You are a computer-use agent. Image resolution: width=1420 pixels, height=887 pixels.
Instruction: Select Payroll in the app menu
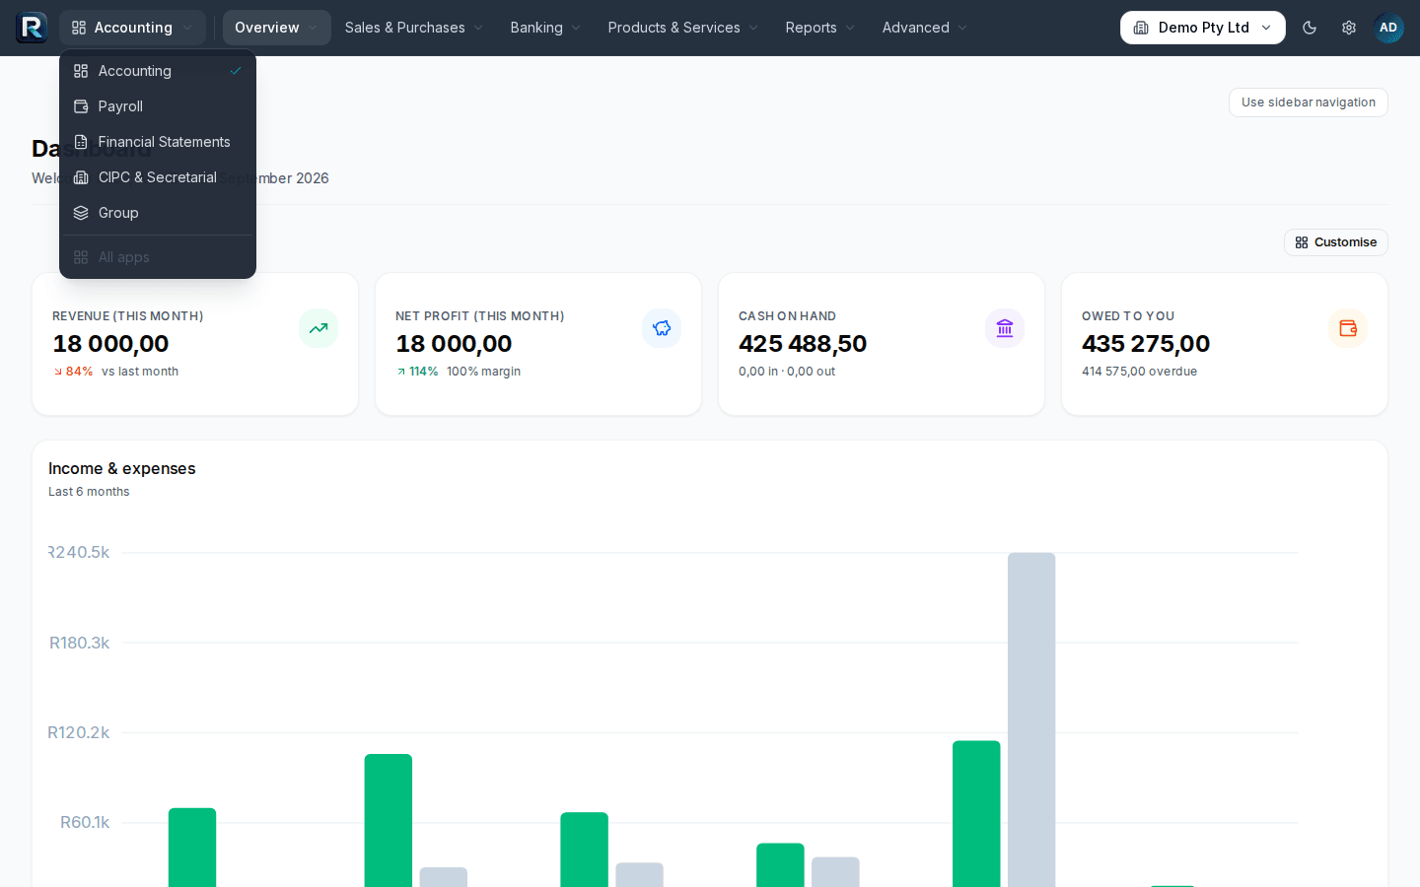(x=158, y=106)
